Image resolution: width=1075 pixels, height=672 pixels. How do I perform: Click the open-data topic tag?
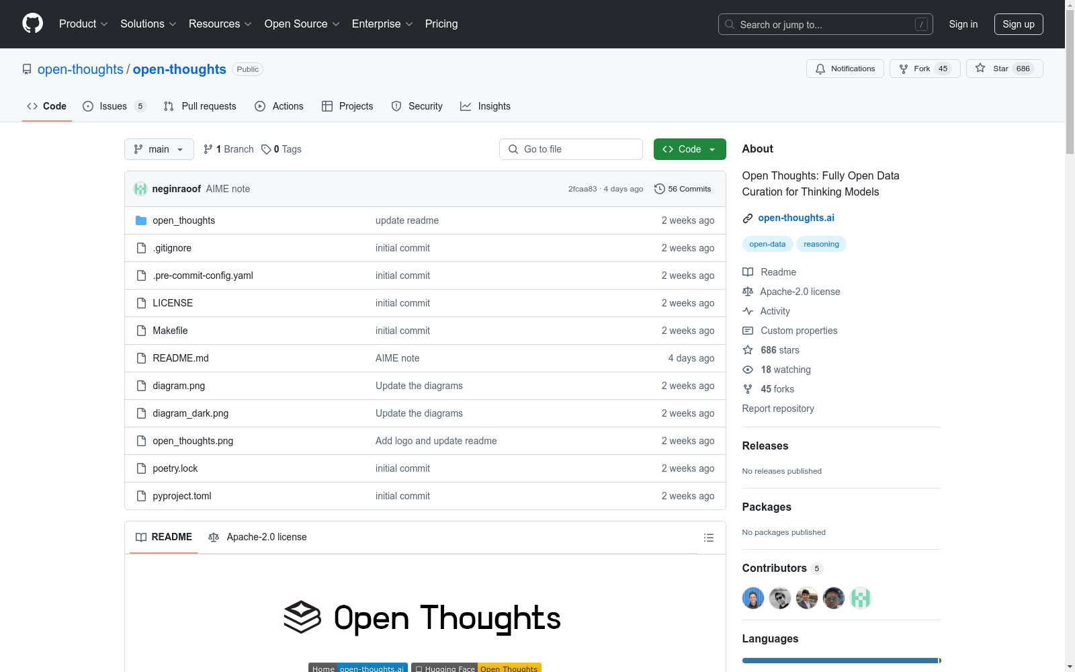[767, 244]
